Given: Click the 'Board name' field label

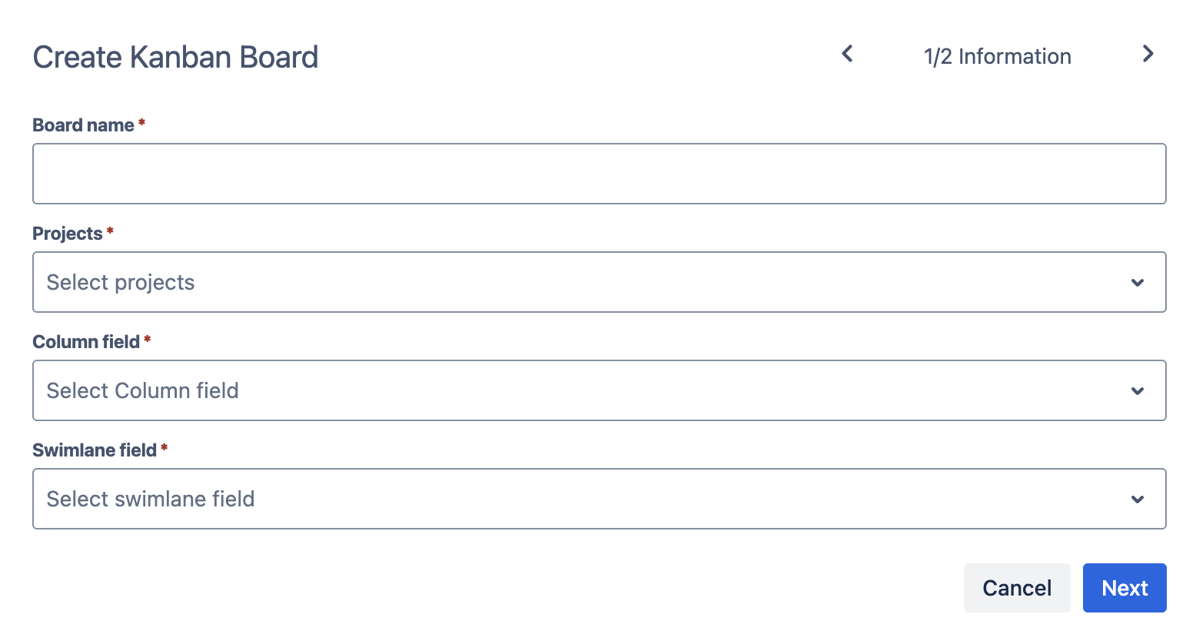Looking at the screenshot, I should 83,125.
